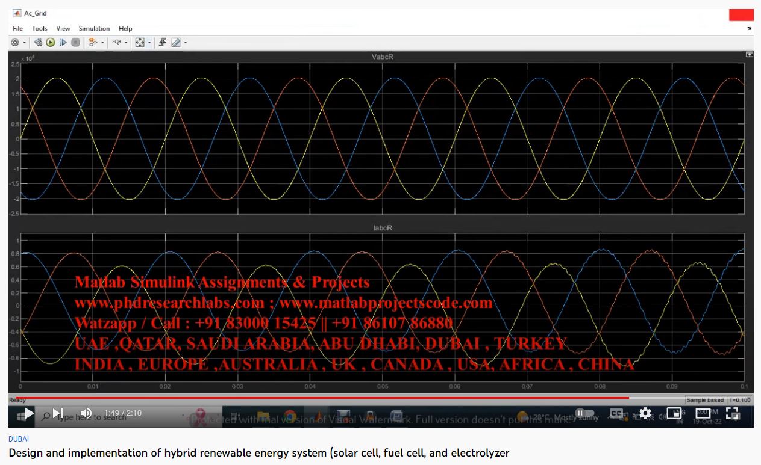Image resolution: width=761 pixels, height=465 pixels.
Task: Open the Cursor Measurements ruler tool
Action: pyautogui.click(x=176, y=43)
